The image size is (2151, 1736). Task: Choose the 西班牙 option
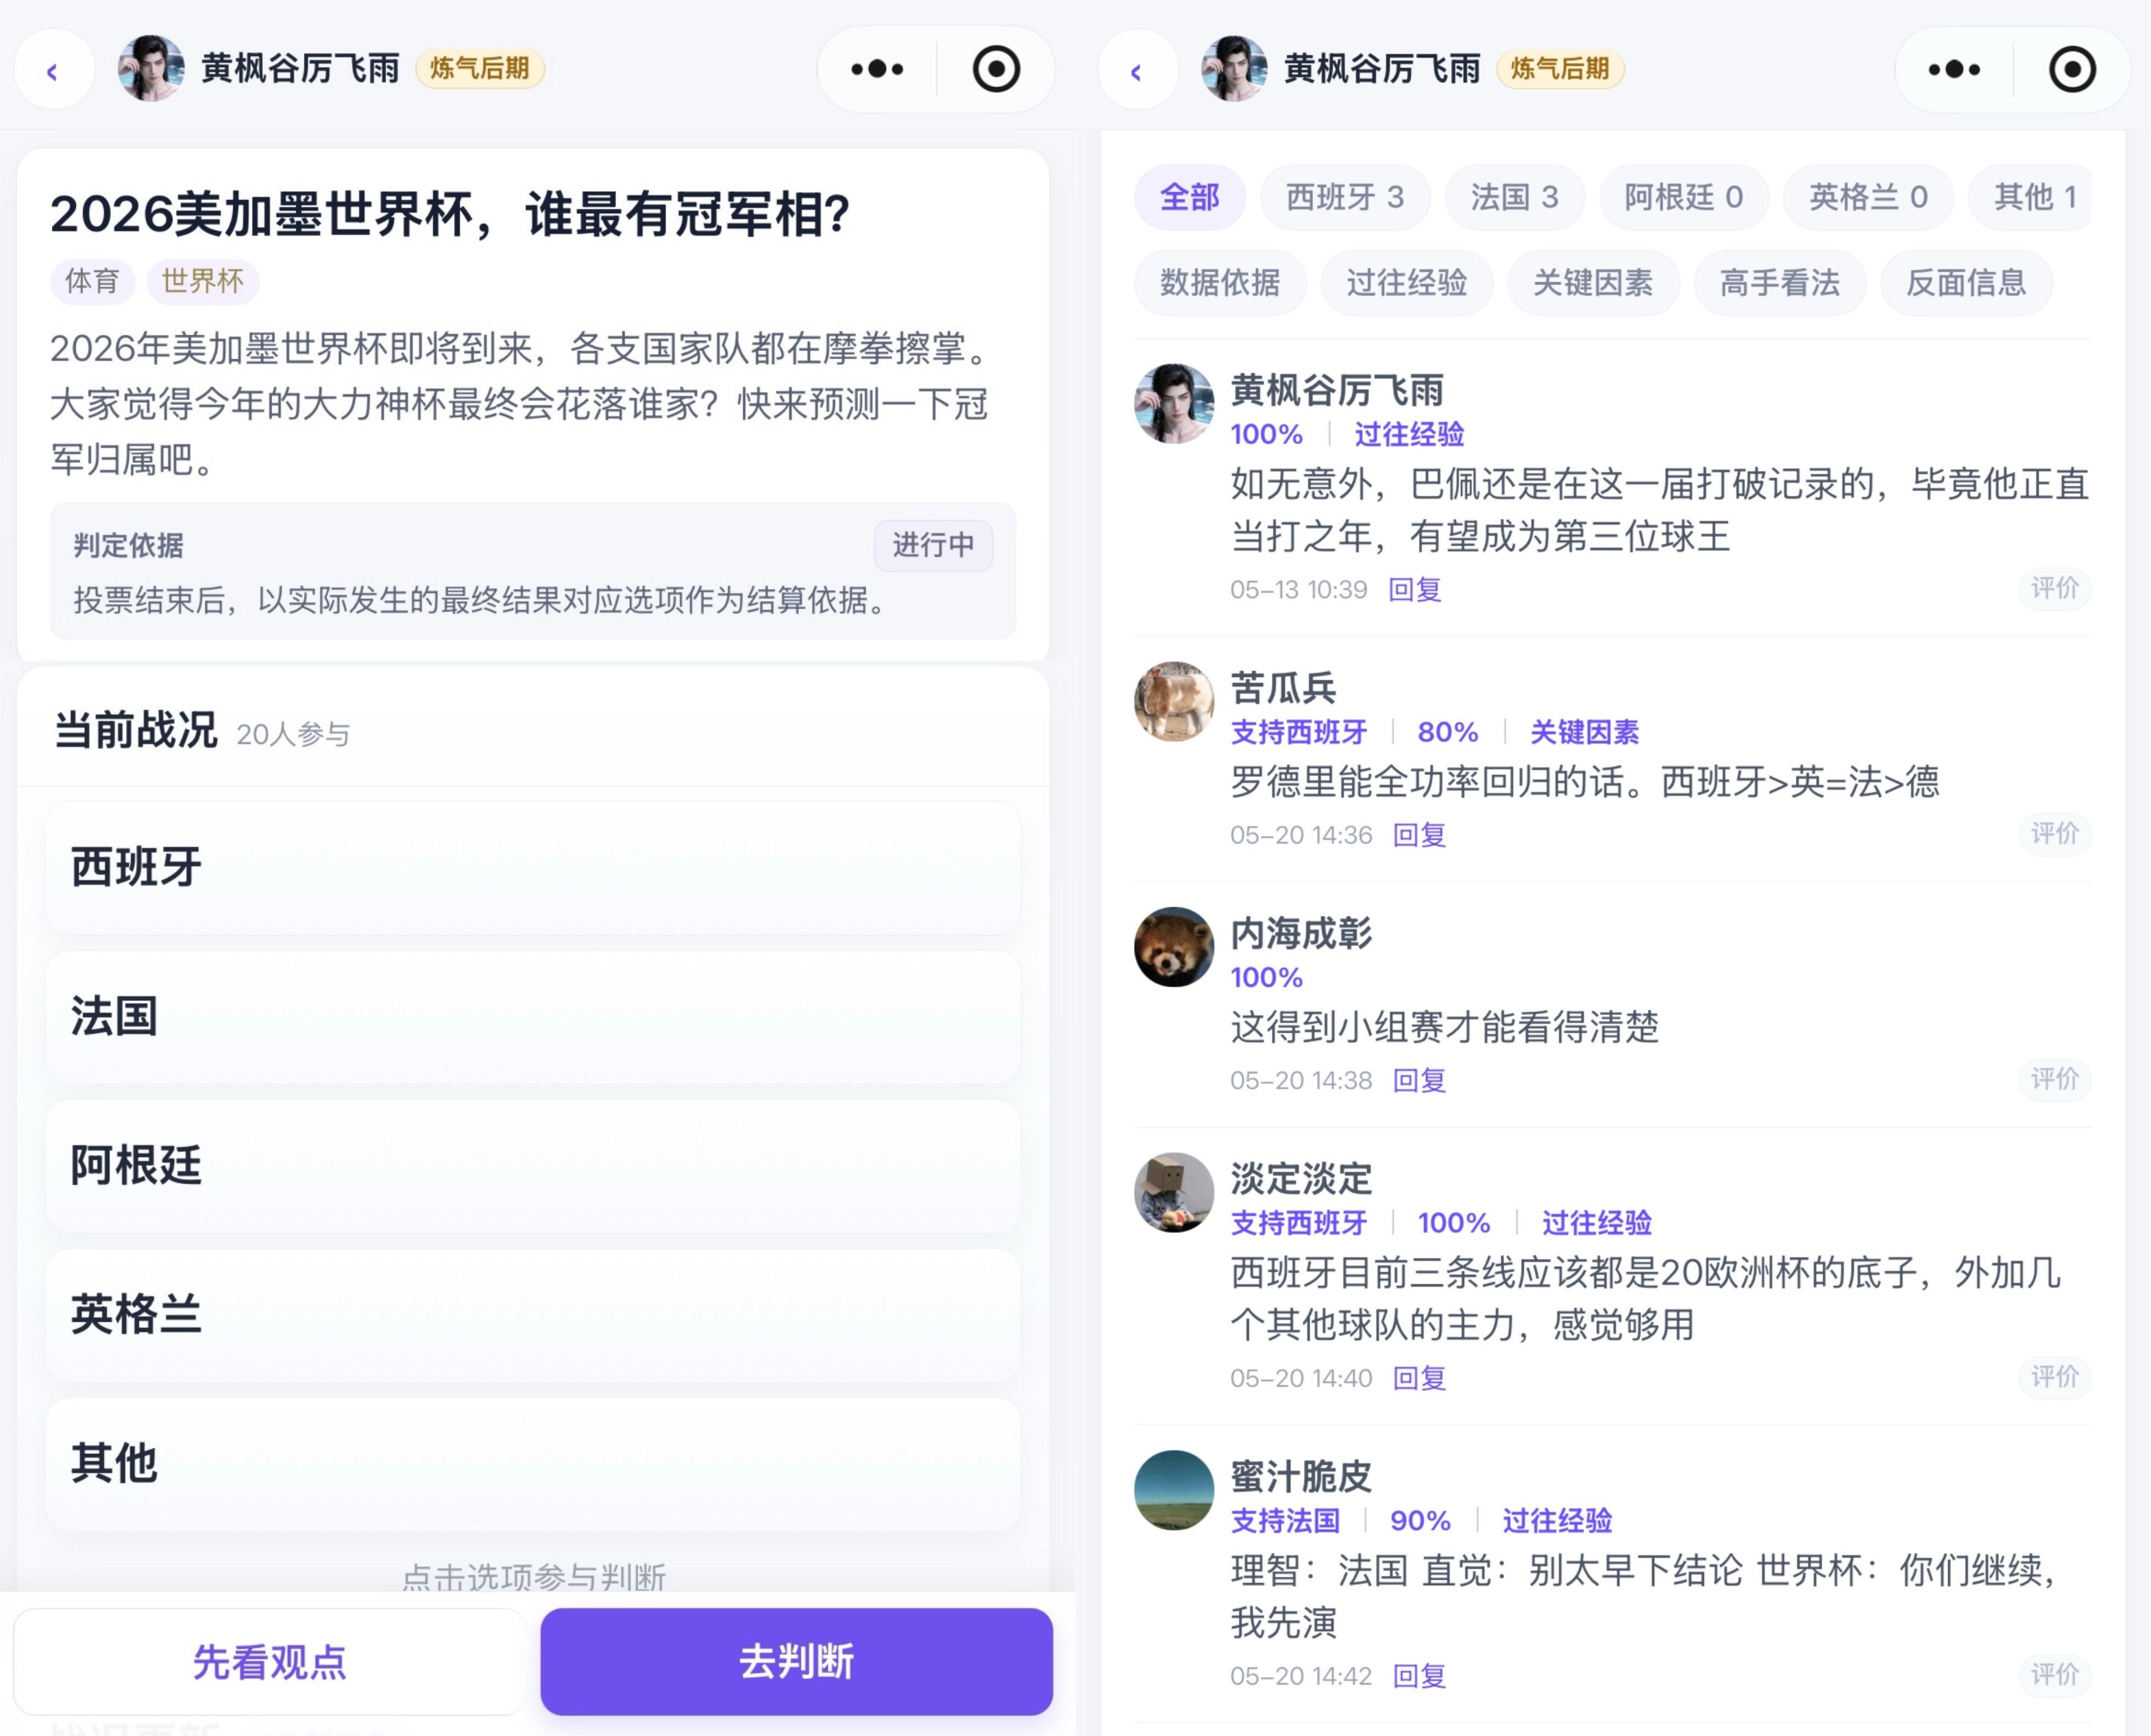click(533, 867)
